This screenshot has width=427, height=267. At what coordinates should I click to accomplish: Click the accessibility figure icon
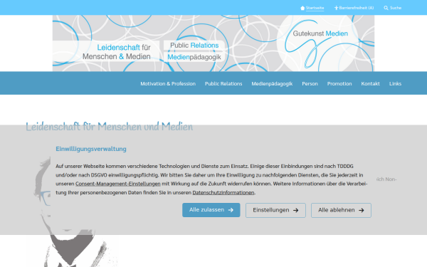[336, 8]
